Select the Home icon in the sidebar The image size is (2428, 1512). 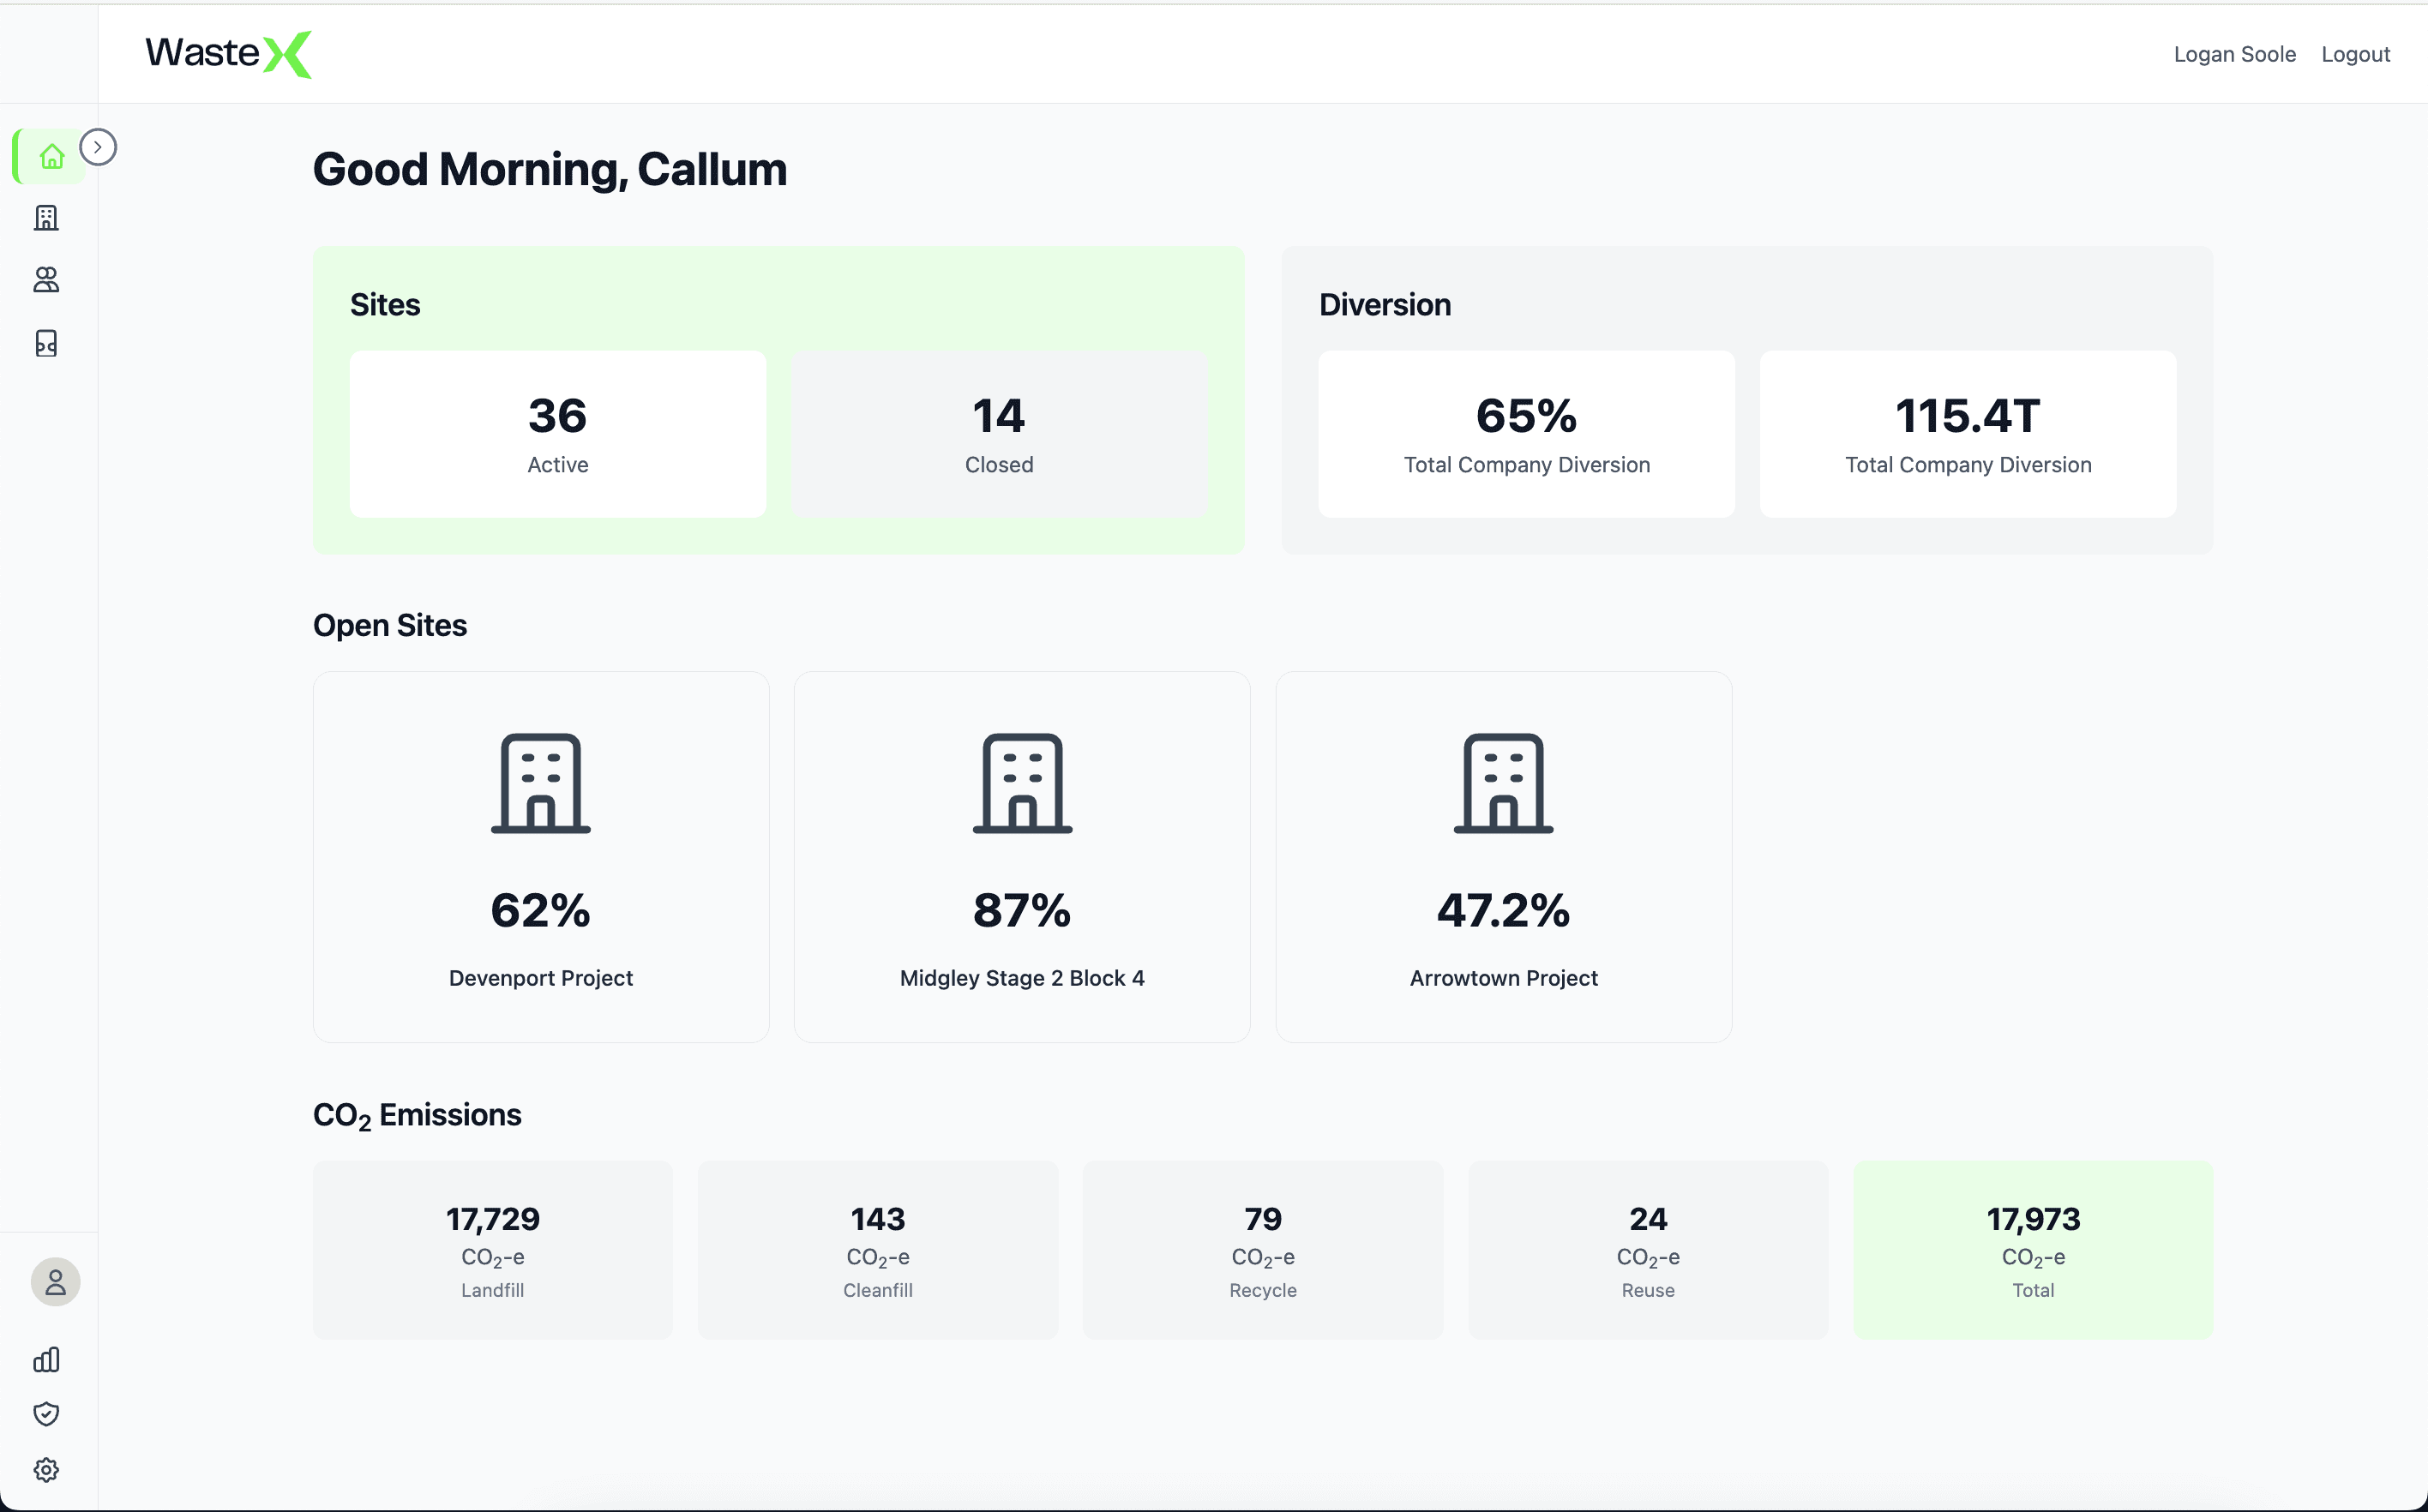click(x=52, y=156)
